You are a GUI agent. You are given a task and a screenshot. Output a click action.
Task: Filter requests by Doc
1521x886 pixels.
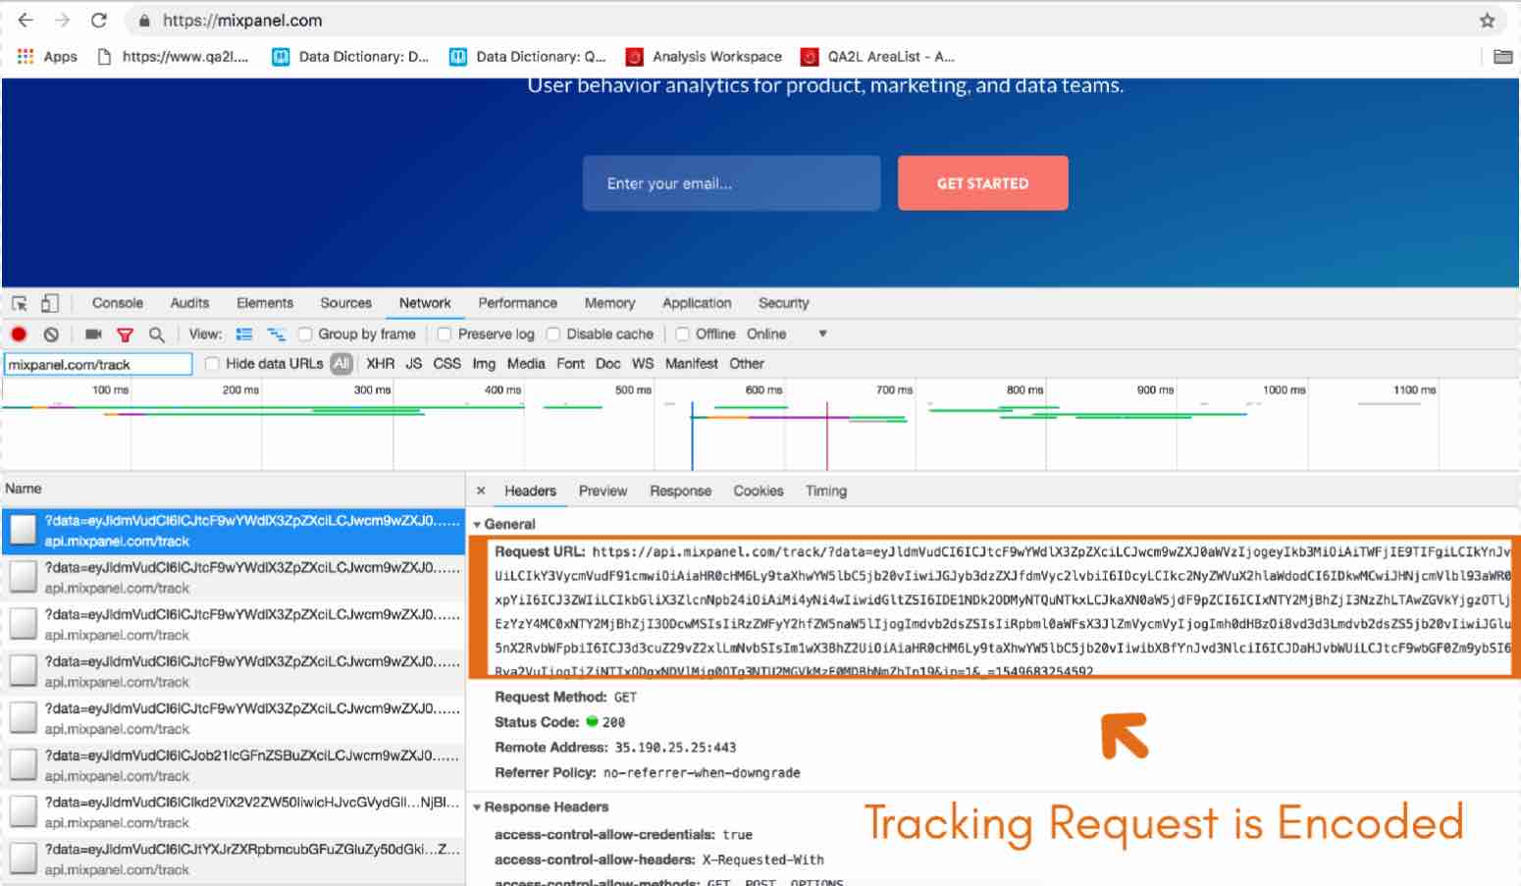tap(608, 364)
